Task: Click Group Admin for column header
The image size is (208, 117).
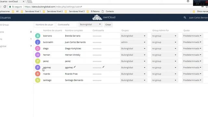Action: click(161, 30)
